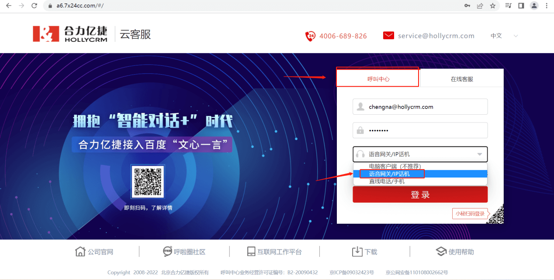Click the 京ICP备09032423号 text
This screenshot has width=554, height=280.
(x=352, y=272)
